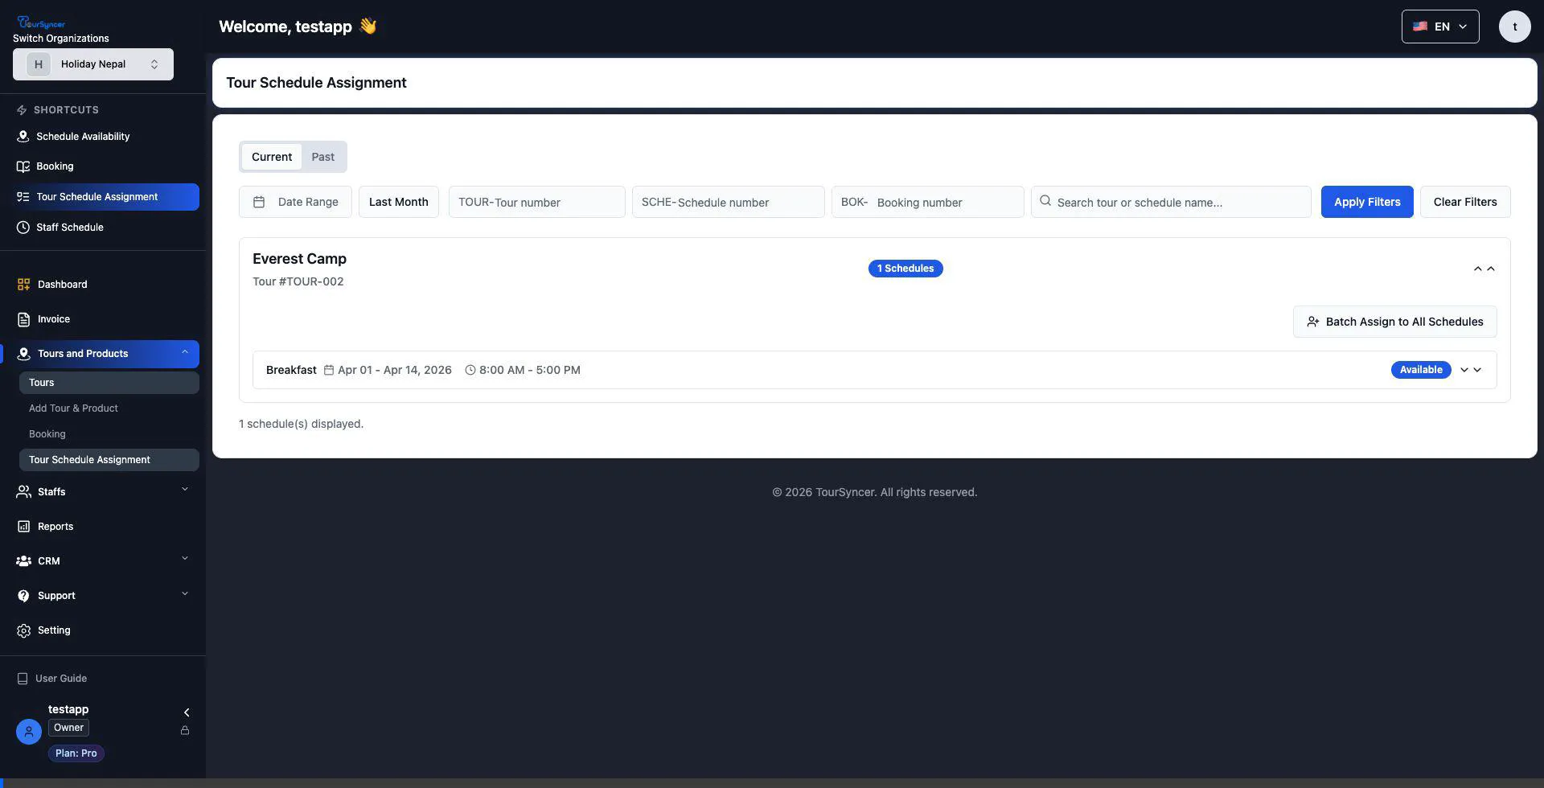The height and width of the screenshot is (788, 1544).
Task: Select the Dashboard sidebar icon
Action: [x=23, y=284]
